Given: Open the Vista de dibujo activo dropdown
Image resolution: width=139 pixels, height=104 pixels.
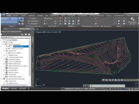Looking at the screenshot, I should click(x=30, y=37).
